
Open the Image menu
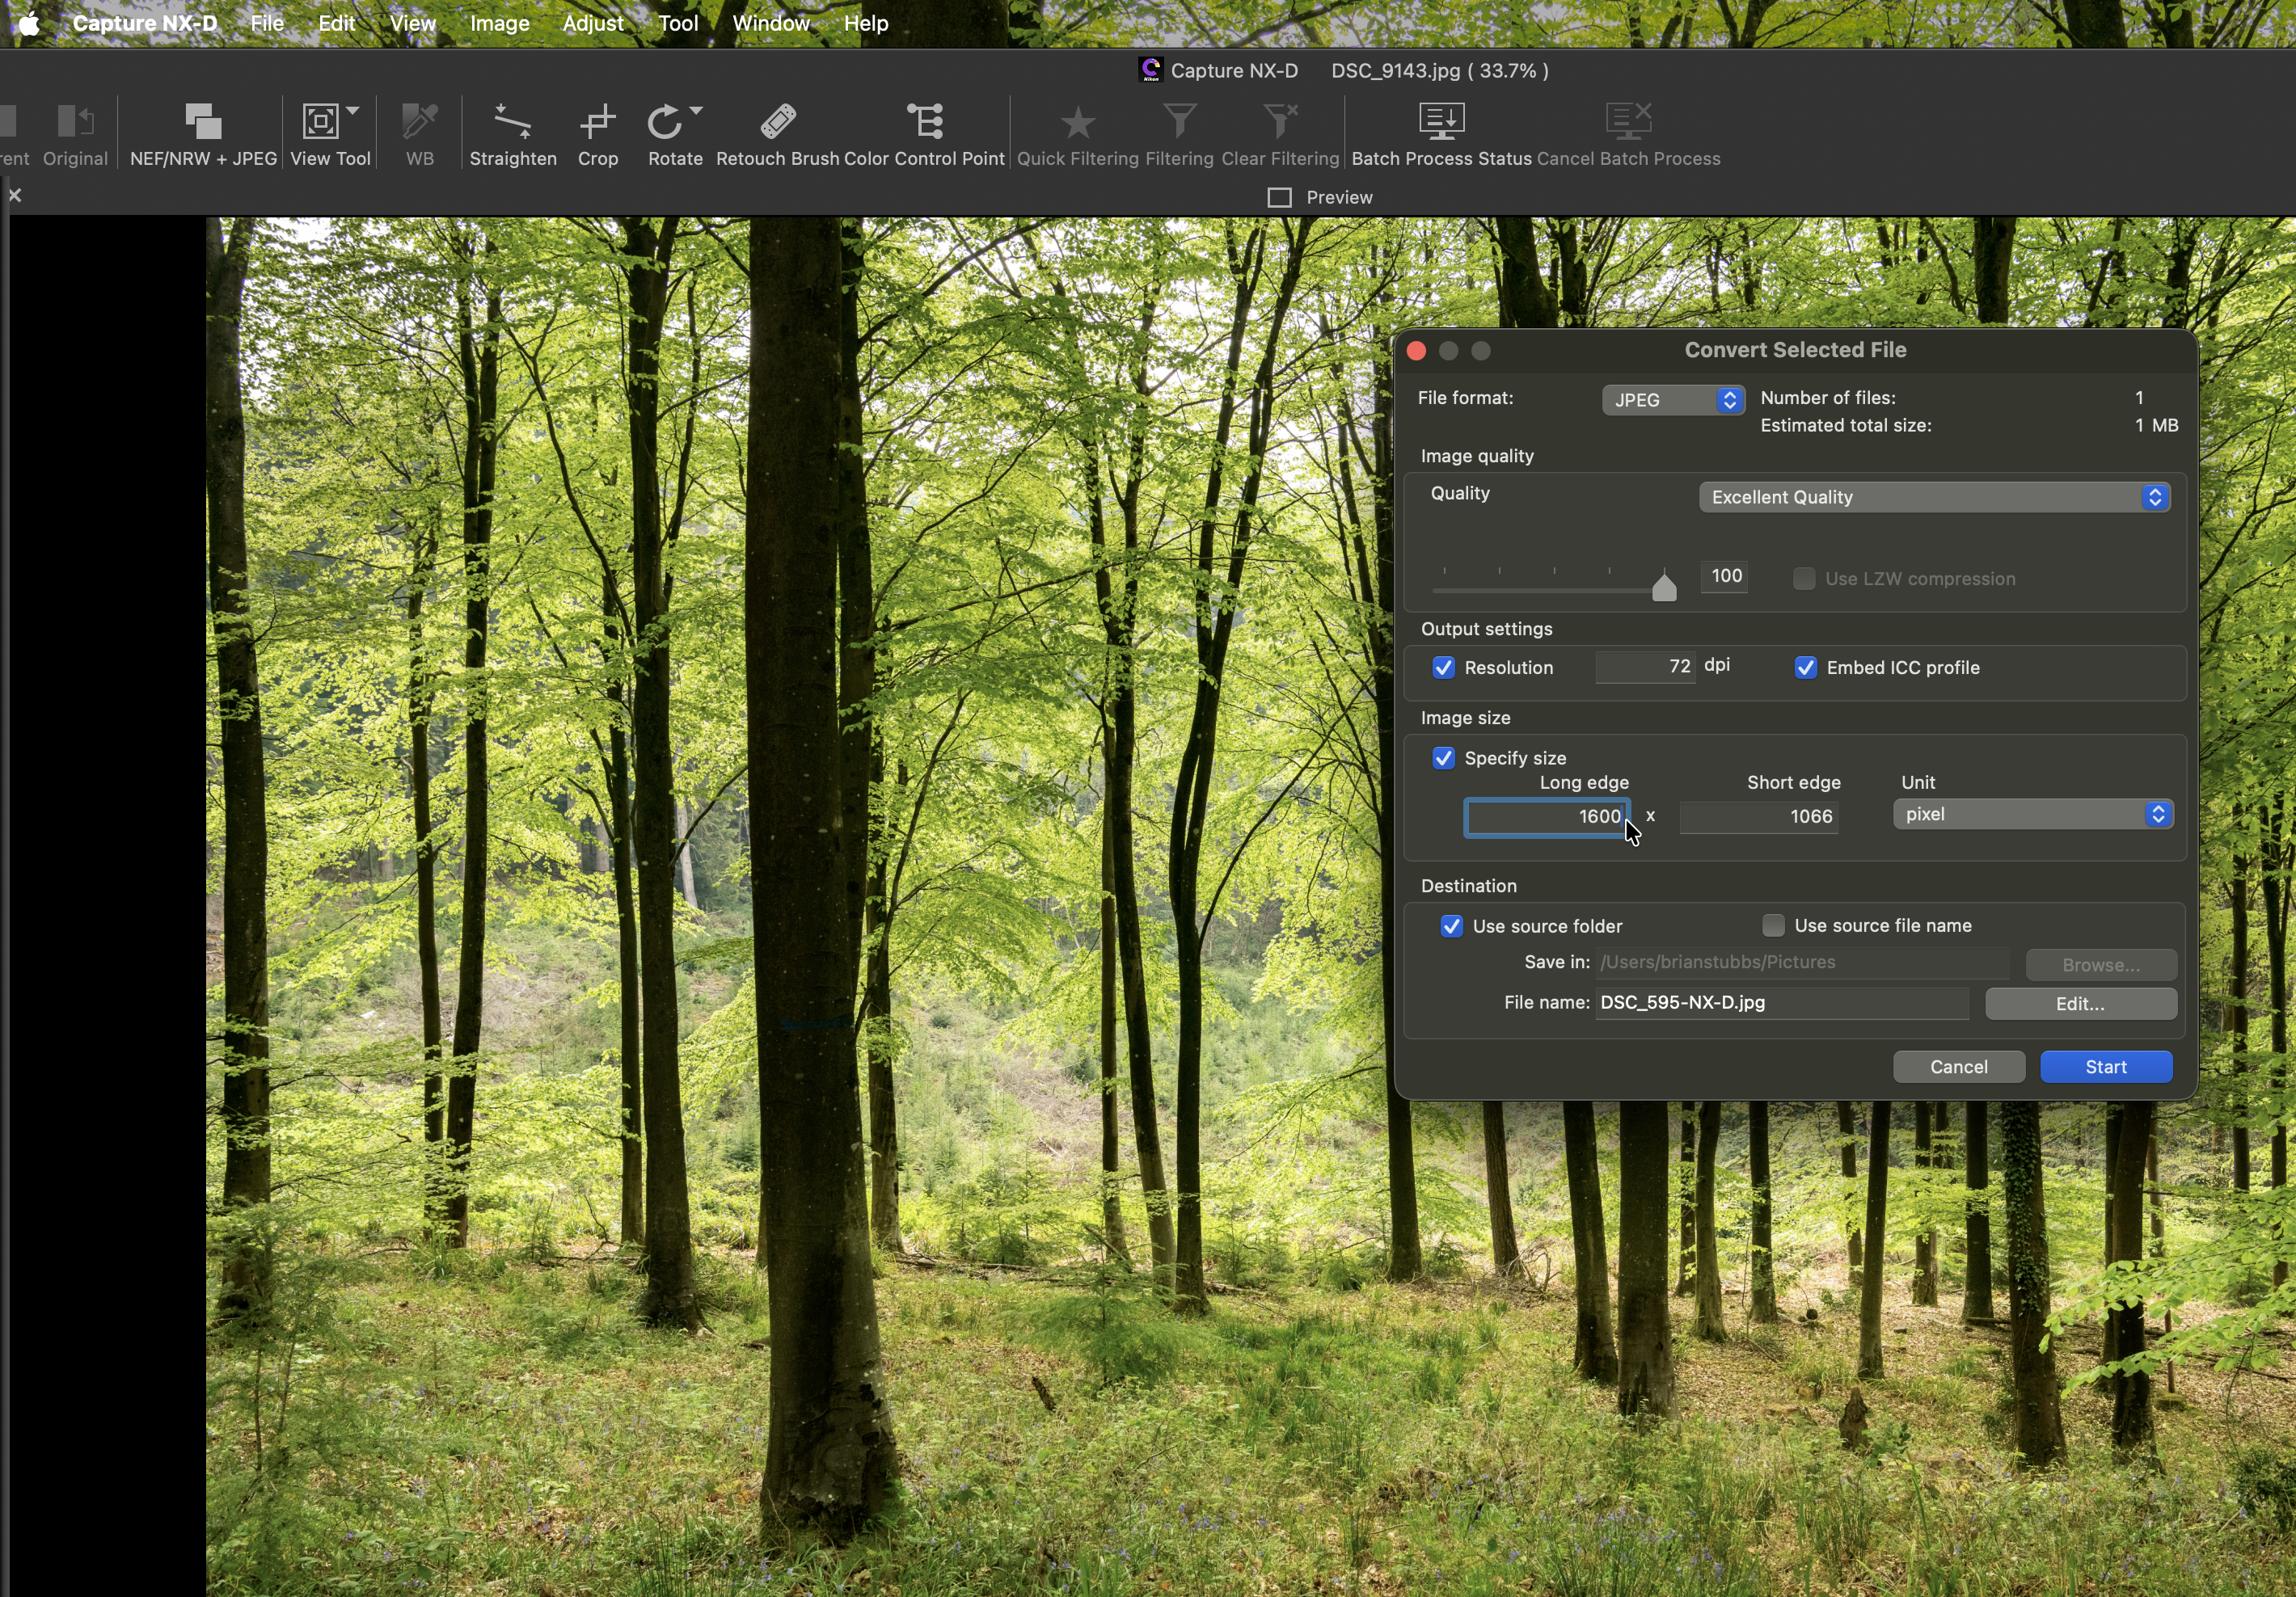(499, 23)
